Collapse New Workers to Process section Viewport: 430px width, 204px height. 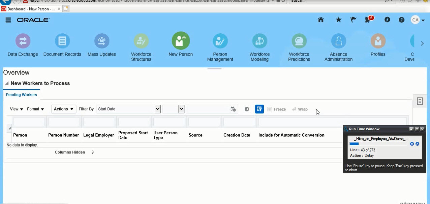(x=7, y=83)
